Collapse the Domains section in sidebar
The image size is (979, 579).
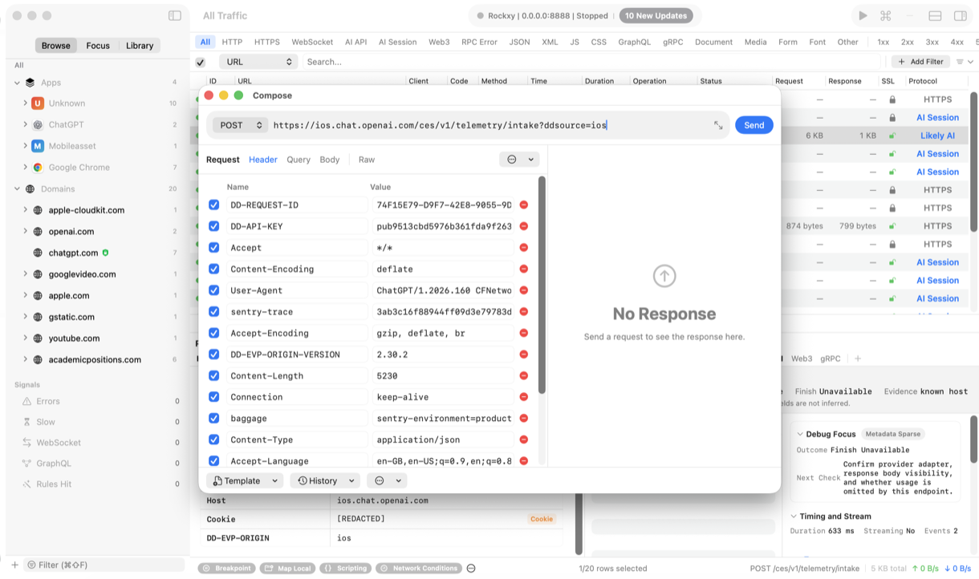tap(17, 189)
